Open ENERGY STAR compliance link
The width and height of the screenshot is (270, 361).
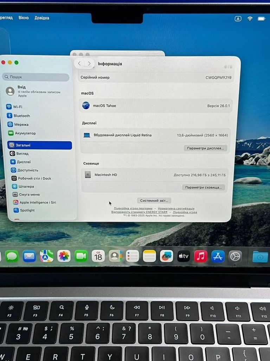point(139,212)
